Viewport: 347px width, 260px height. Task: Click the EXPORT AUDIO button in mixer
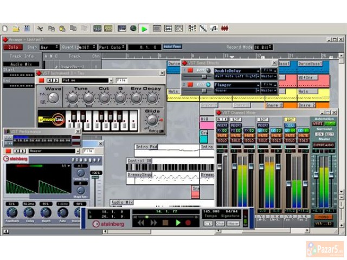[x=323, y=145]
